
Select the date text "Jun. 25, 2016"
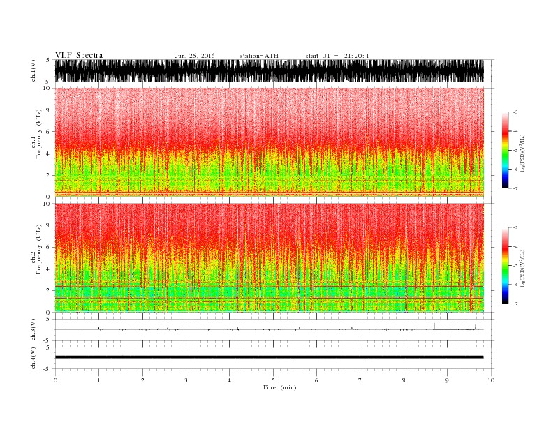click(195, 56)
